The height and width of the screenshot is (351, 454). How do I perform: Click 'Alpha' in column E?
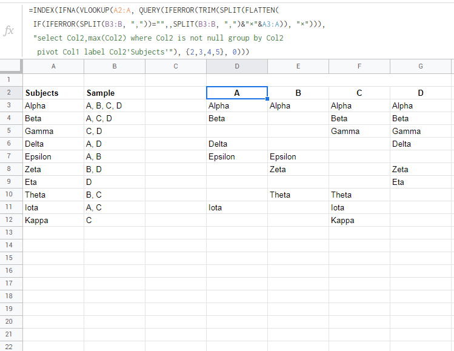point(298,105)
